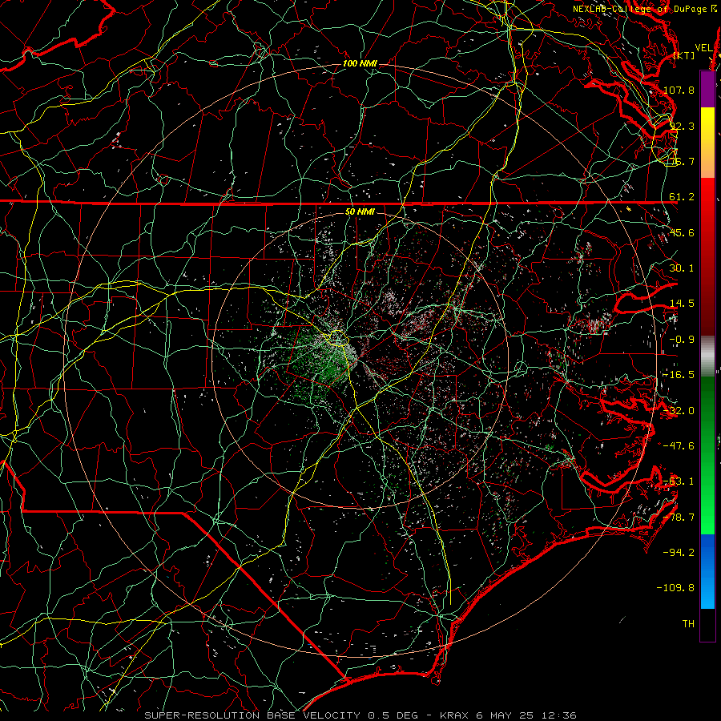Viewport: 721px width, 721px height.
Task: Click the 100 NMI range ring label
Action: [360, 63]
